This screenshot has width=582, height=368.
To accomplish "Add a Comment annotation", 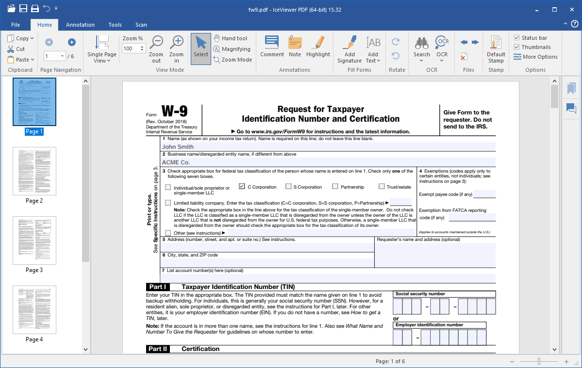I will [x=272, y=47].
